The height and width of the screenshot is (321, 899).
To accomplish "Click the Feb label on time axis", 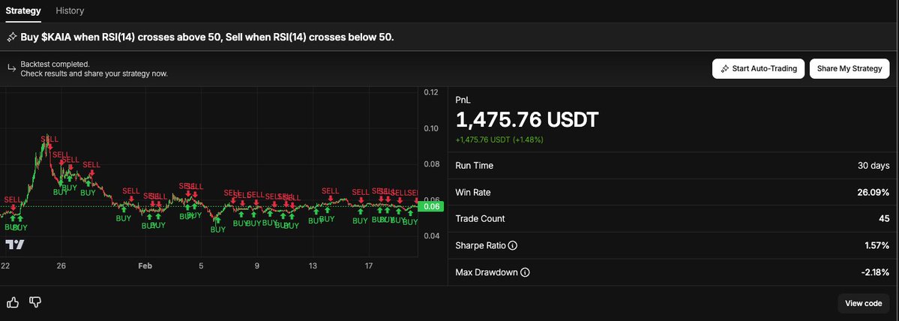I will 145,266.
